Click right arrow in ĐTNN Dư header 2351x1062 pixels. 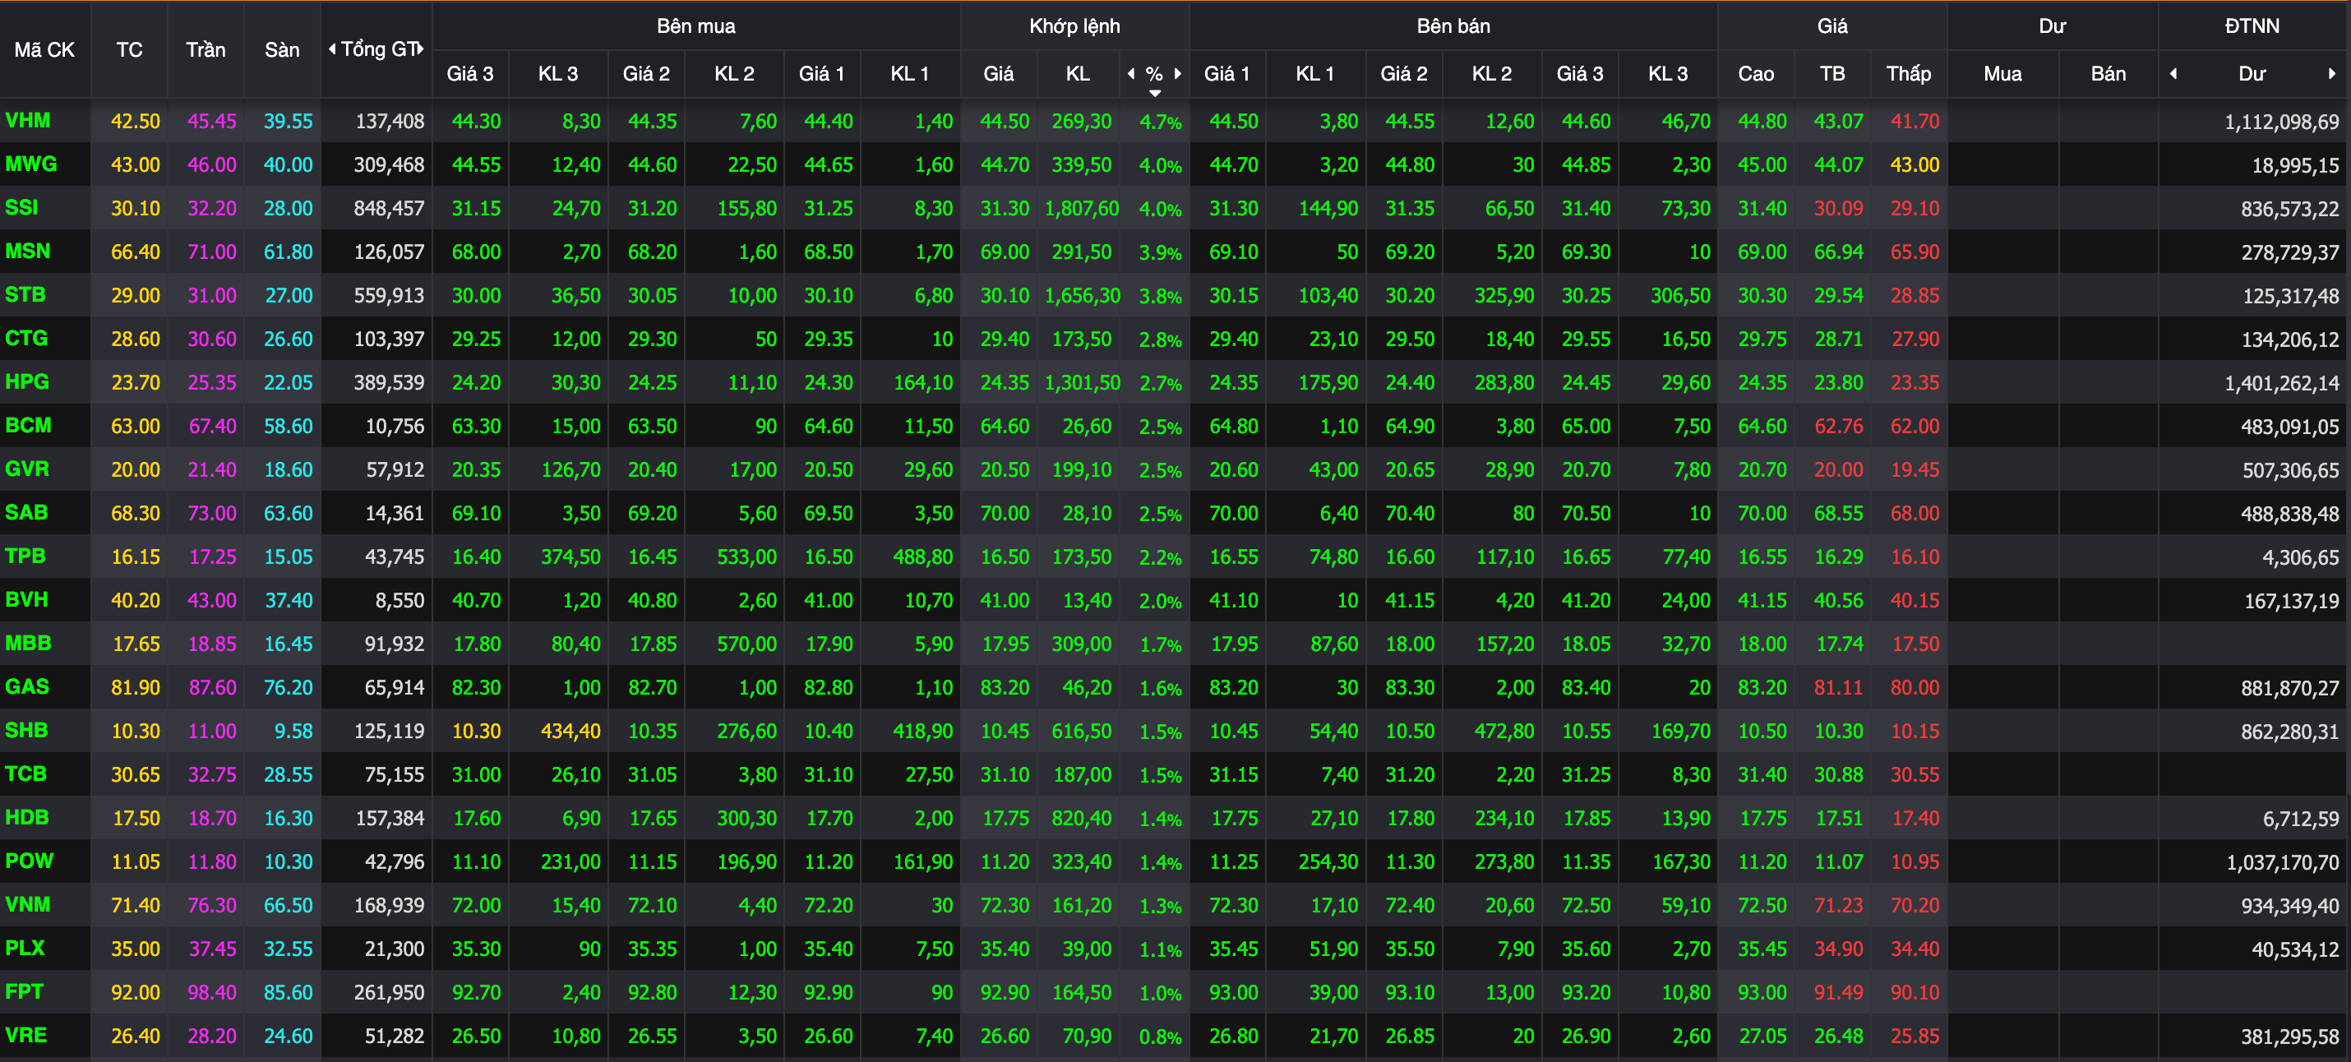tap(2332, 74)
